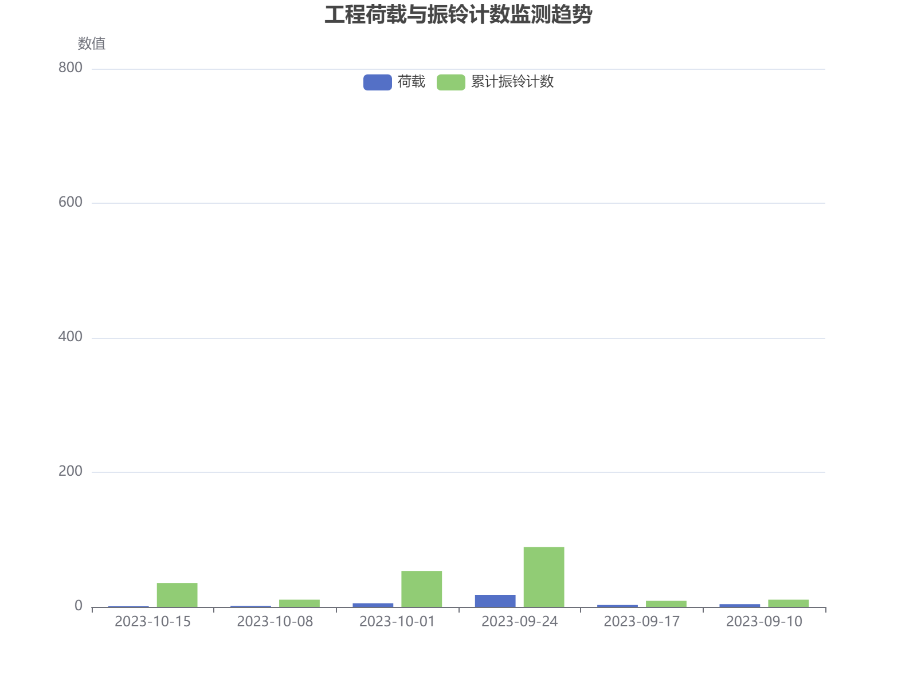
Task: Select the blue 荷载 bar for 2023-09-10
Action: point(739,605)
